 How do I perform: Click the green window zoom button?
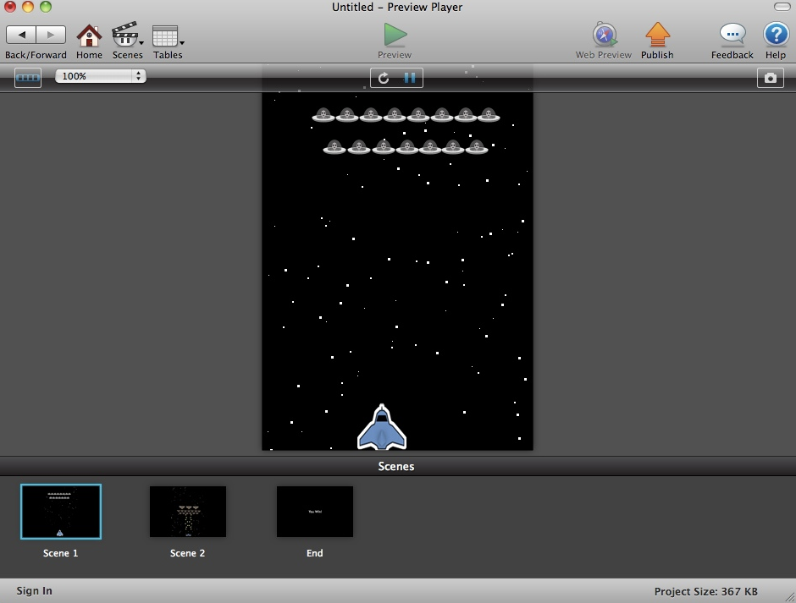[46, 7]
